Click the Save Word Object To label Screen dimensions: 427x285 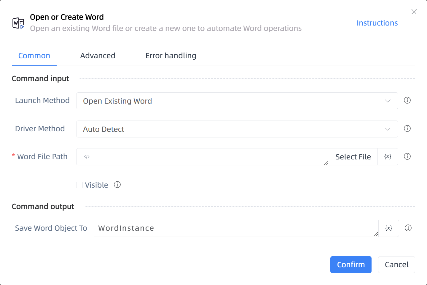51,228
